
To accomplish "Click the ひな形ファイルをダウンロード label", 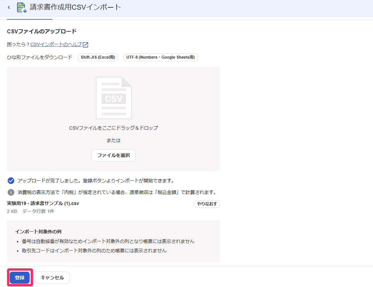I will [x=40, y=57].
